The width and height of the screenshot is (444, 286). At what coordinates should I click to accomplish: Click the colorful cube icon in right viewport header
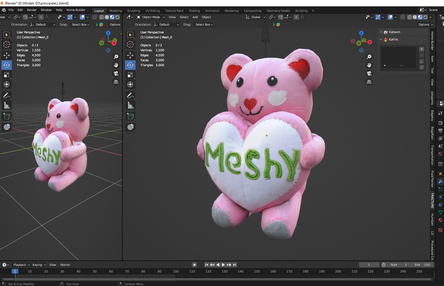click(x=278, y=25)
